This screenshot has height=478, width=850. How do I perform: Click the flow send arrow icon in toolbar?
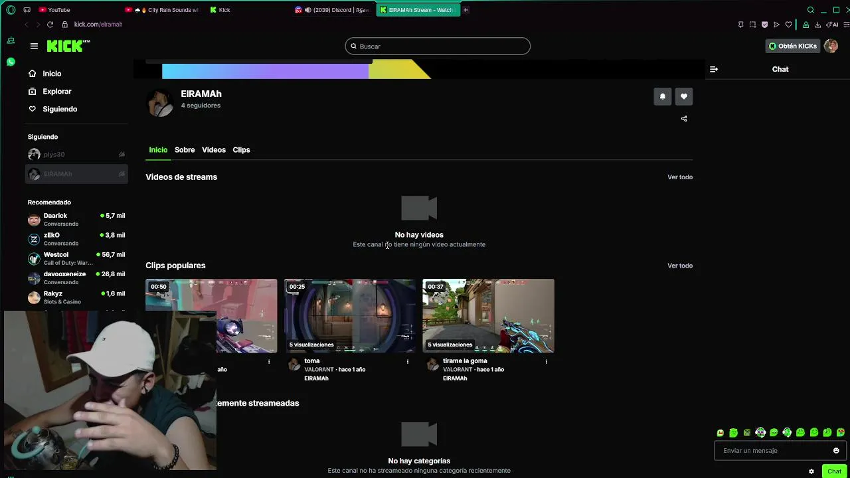point(776,25)
